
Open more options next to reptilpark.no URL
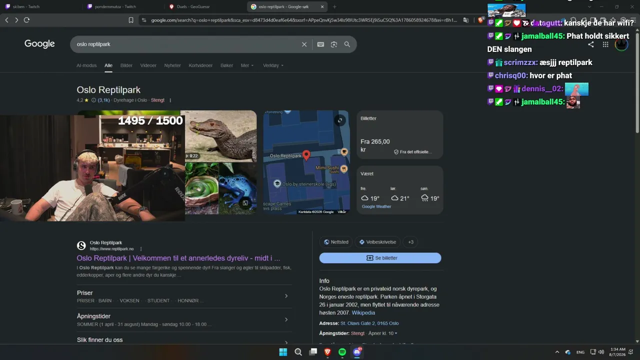coord(141,249)
